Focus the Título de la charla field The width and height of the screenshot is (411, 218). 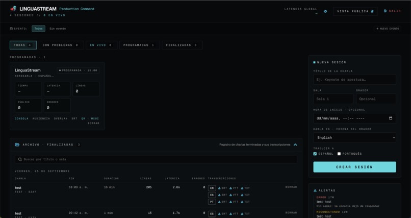click(x=354, y=80)
